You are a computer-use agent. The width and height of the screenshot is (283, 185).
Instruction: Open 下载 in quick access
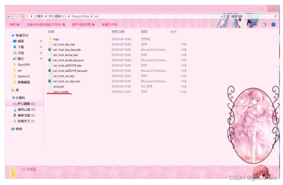(x=21, y=47)
